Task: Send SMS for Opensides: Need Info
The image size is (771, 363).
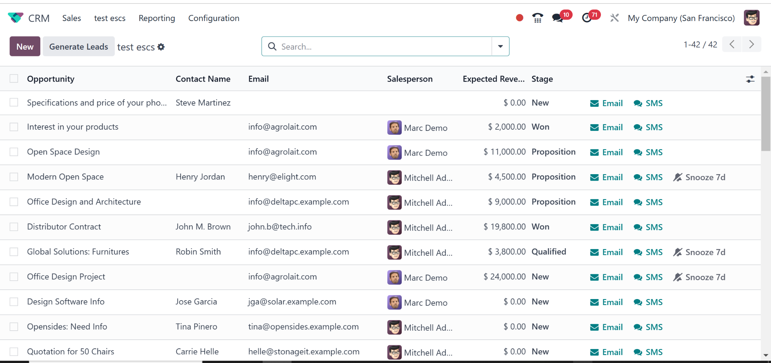Action: pyautogui.click(x=648, y=327)
